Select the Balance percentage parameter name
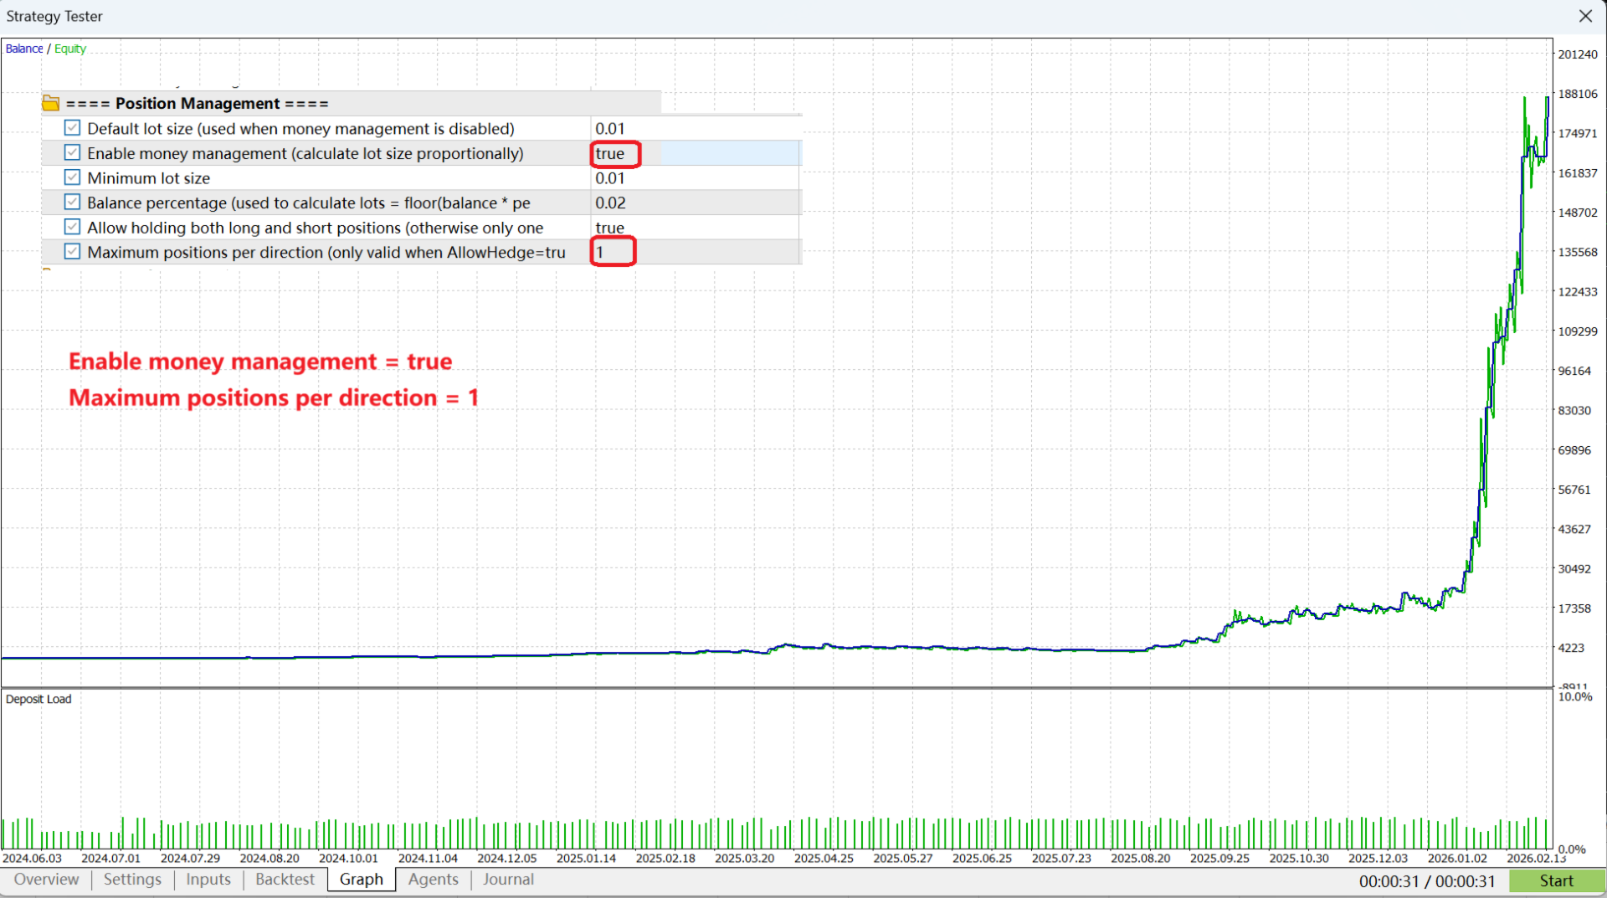The image size is (1607, 898). [309, 203]
